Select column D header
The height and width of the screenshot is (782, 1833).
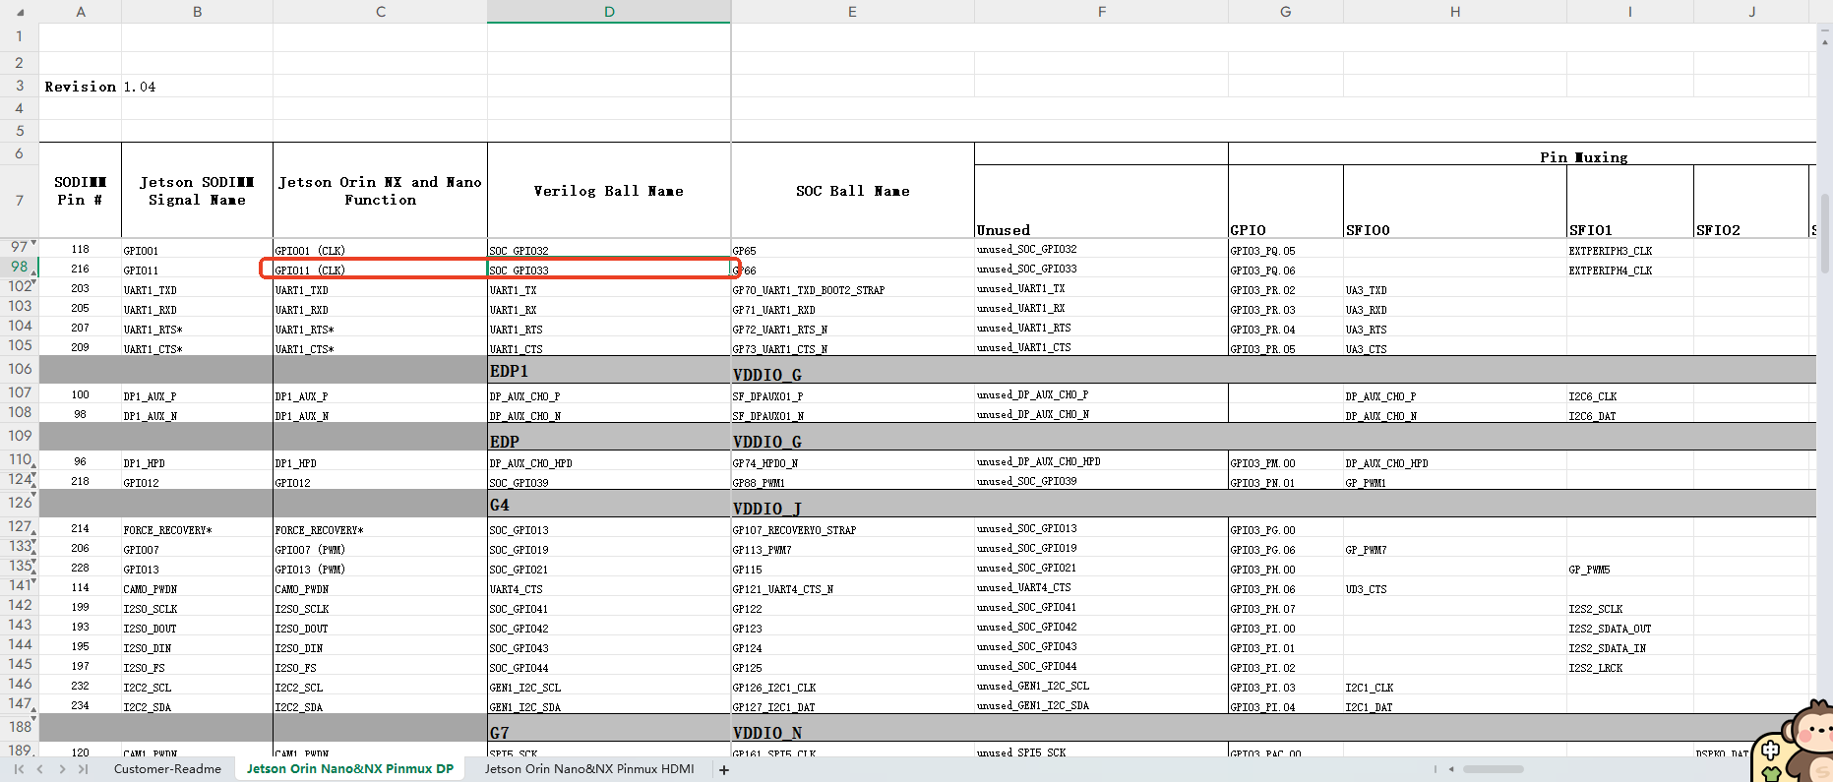pos(609,12)
